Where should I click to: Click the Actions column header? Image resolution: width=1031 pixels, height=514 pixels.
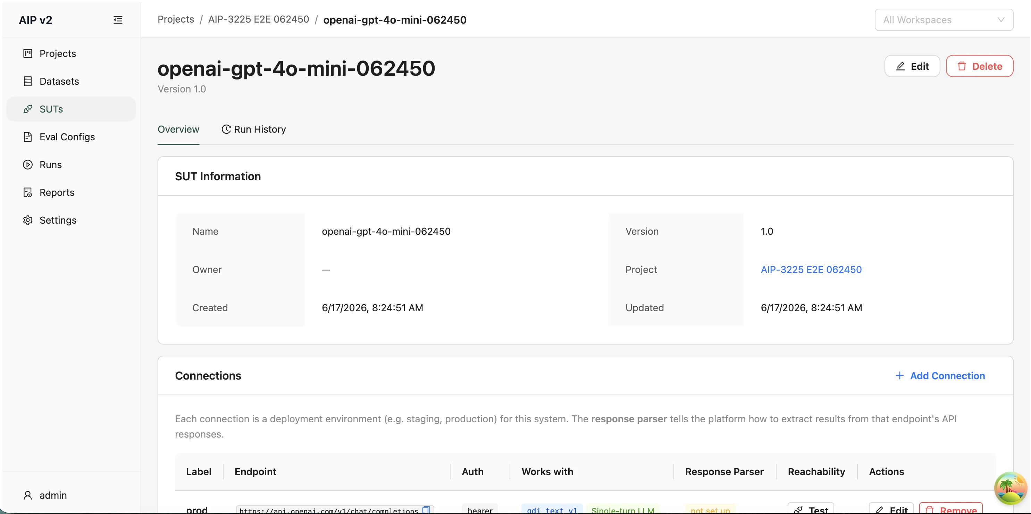pos(886,472)
